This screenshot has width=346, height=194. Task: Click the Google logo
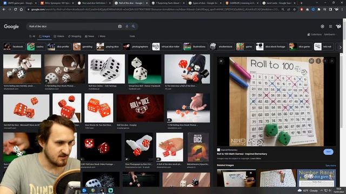pyautogui.click(x=11, y=26)
